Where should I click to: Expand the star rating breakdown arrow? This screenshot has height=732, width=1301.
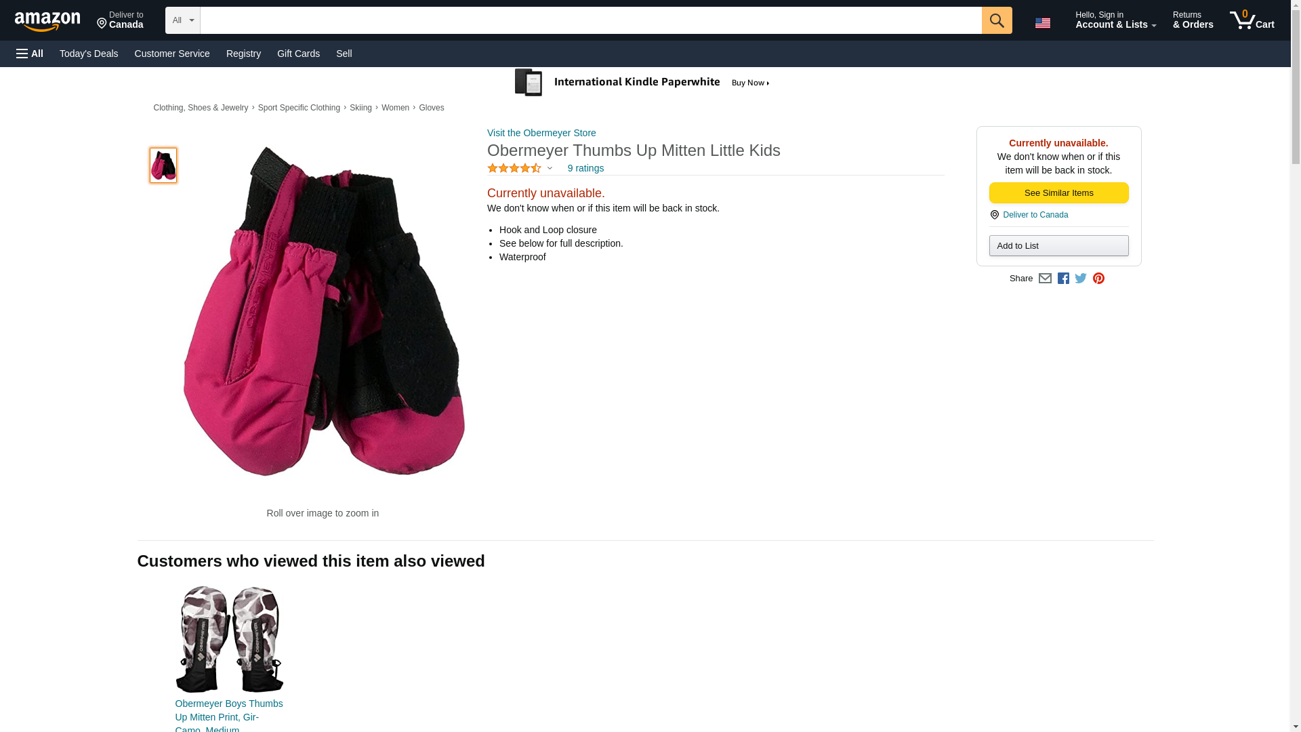[x=550, y=168]
